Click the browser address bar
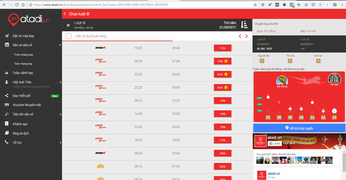The height and width of the screenshot is (180, 346). pyautogui.click(x=138, y=5)
